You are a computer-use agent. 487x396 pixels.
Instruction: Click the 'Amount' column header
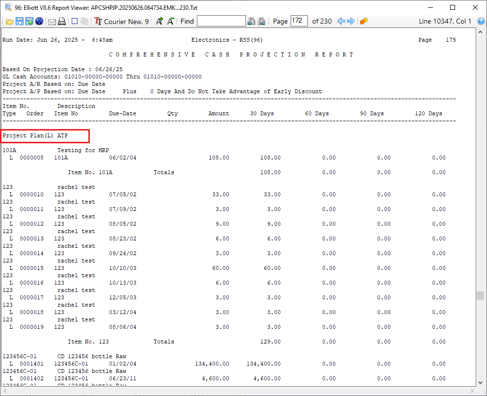click(x=218, y=113)
